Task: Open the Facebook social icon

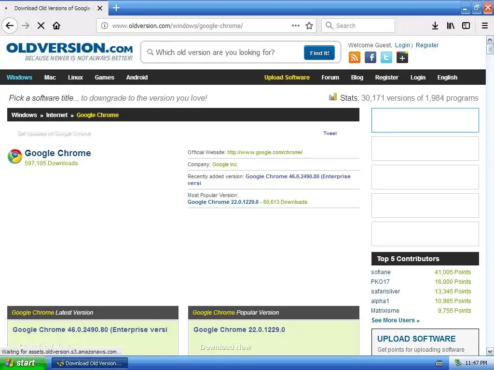Action: pyautogui.click(x=370, y=58)
